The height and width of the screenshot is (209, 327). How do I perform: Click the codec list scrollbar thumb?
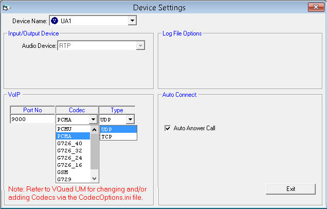click(x=94, y=151)
